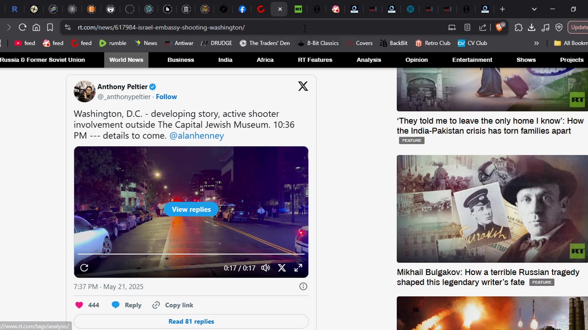This screenshot has height=330, width=588.
Task: Open browser extensions puzzle icon
Action: click(519, 27)
